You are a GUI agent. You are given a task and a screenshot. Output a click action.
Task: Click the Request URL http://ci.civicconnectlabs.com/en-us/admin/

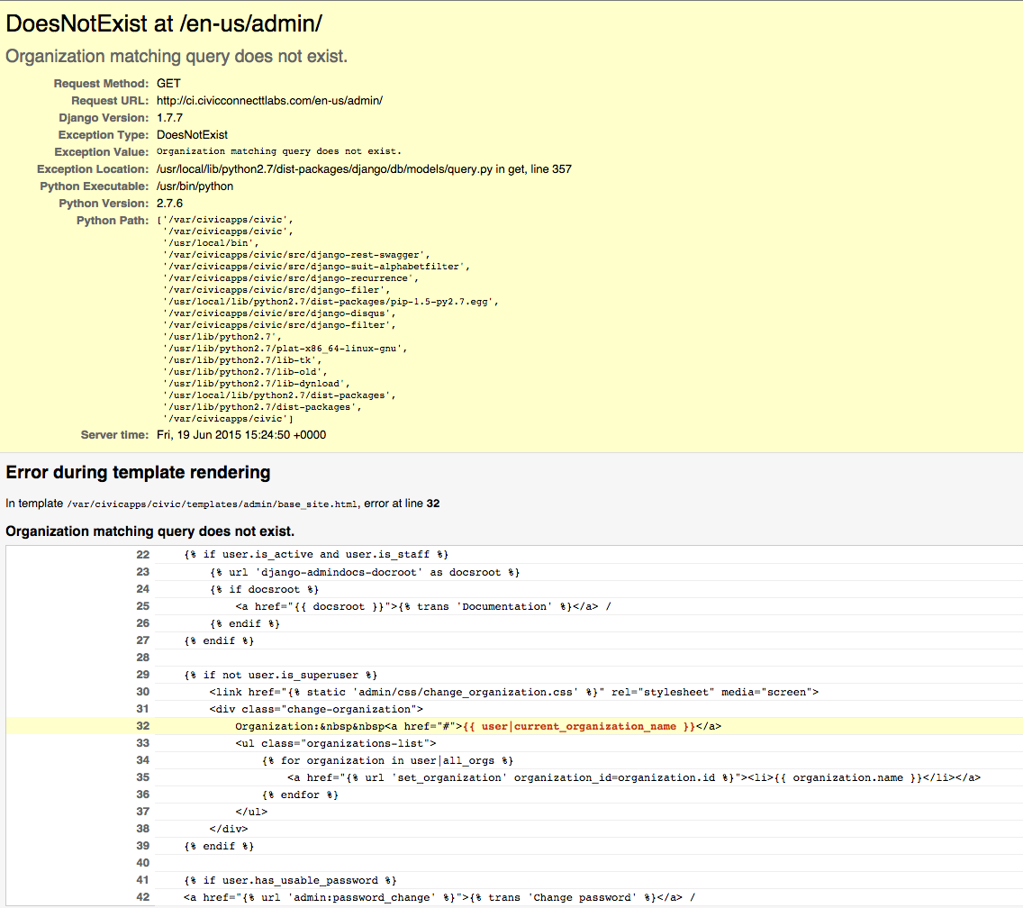pyautogui.click(x=269, y=101)
